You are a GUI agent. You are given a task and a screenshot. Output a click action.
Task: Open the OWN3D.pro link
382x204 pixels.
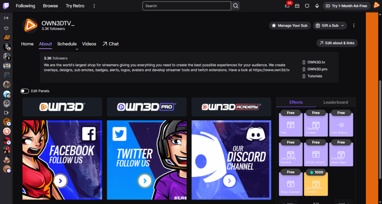(317, 69)
